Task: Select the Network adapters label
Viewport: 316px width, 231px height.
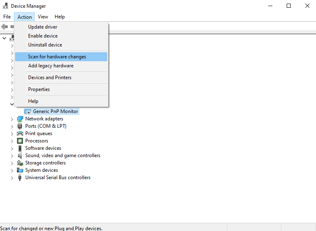Action: coord(44,119)
